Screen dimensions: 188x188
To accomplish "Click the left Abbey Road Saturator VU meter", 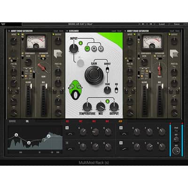I will point(36,42).
